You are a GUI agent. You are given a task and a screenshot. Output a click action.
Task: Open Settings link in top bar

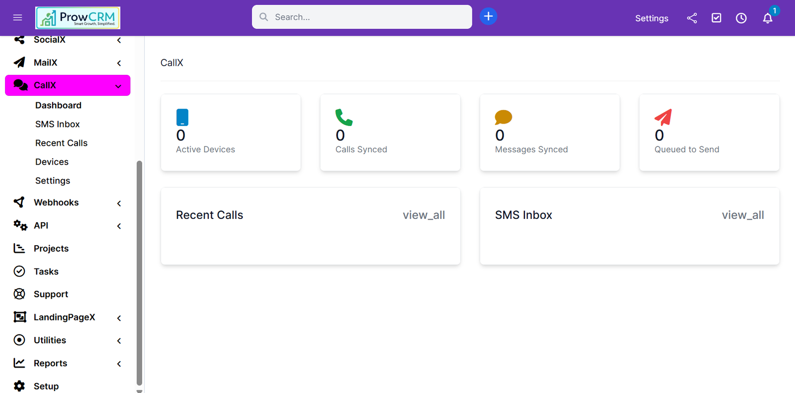(x=651, y=18)
